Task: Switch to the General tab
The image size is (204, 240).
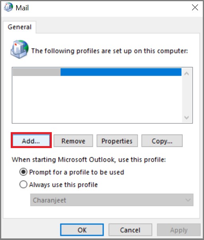Action: [20, 27]
